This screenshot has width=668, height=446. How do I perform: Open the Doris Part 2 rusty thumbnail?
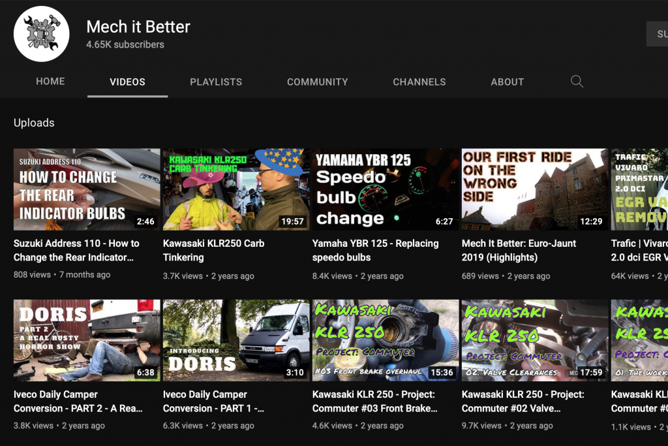coord(87,340)
